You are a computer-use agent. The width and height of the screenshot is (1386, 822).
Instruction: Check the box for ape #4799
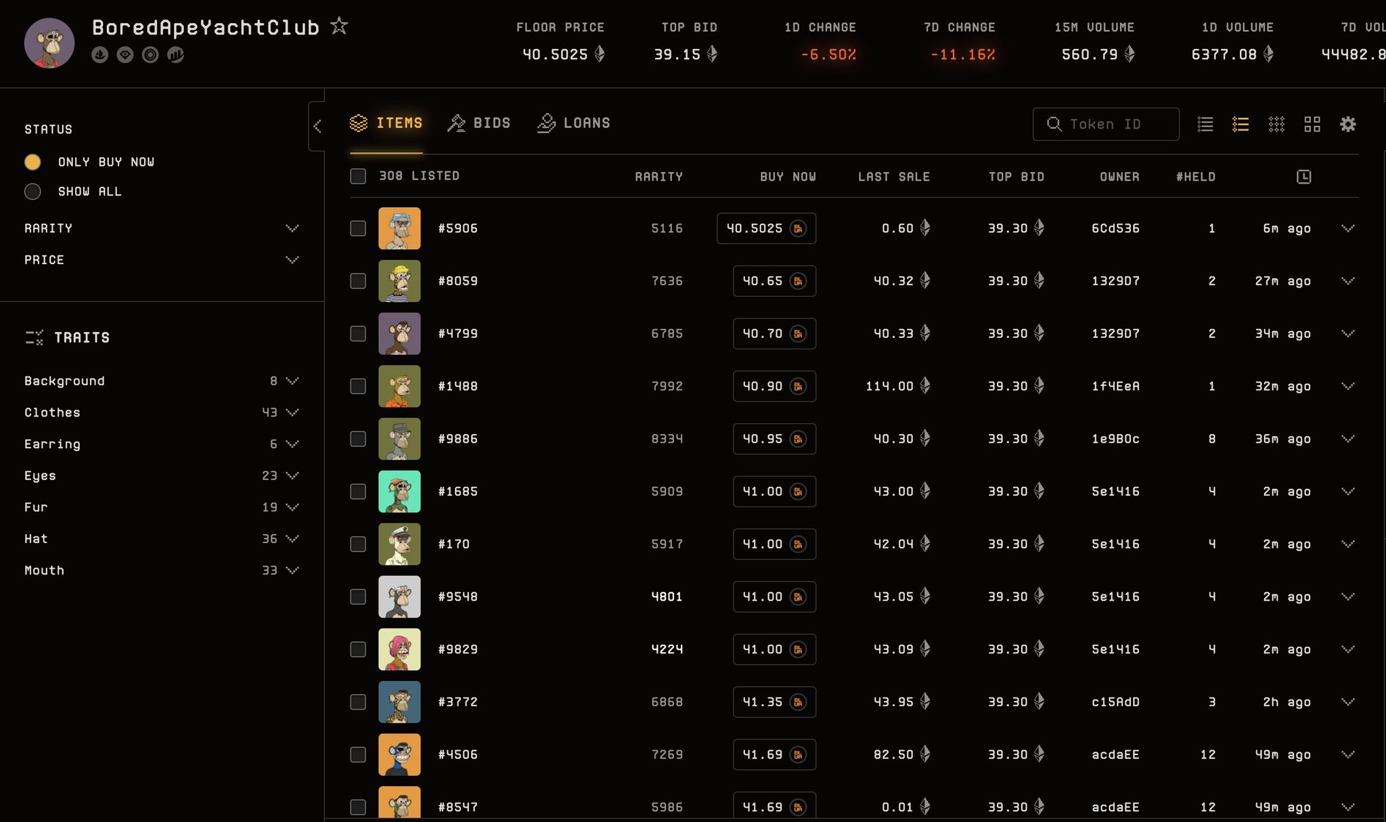pyautogui.click(x=358, y=334)
